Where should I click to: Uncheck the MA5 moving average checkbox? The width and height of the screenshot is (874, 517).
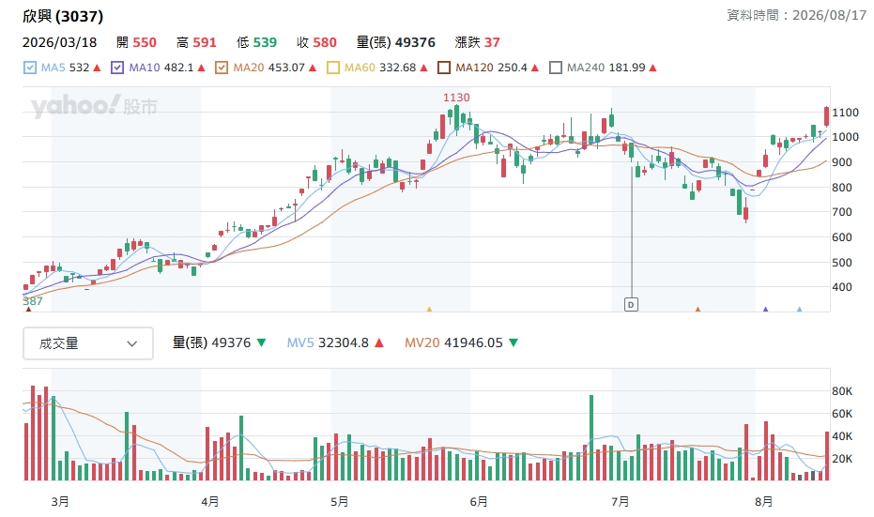tap(29, 68)
